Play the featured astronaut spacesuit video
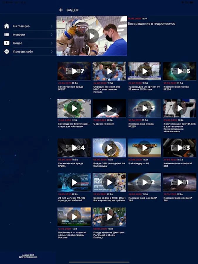 pos(92,36)
